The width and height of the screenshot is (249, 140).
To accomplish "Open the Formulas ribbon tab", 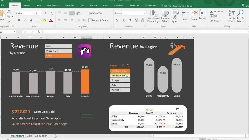I will pyautogui.click(x=69, y=6).
